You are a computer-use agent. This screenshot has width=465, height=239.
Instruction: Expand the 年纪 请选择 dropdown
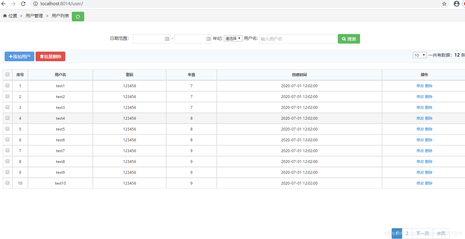pyautogui.click(x=233, y=39)
